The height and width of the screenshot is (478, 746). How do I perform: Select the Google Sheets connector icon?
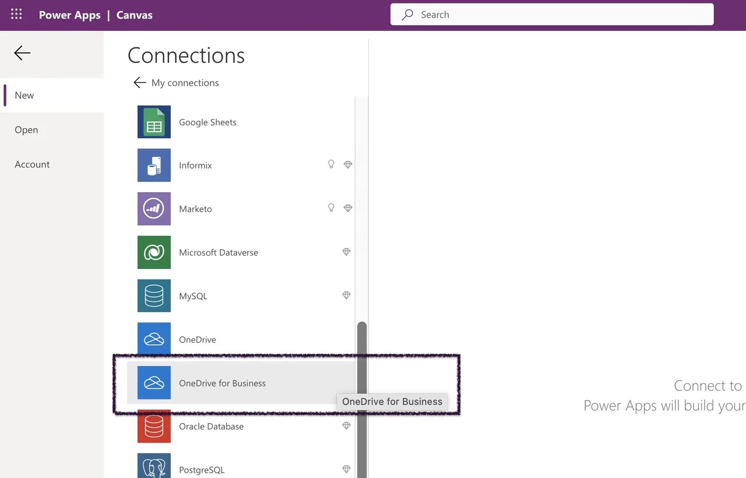(x=154, y=122)
